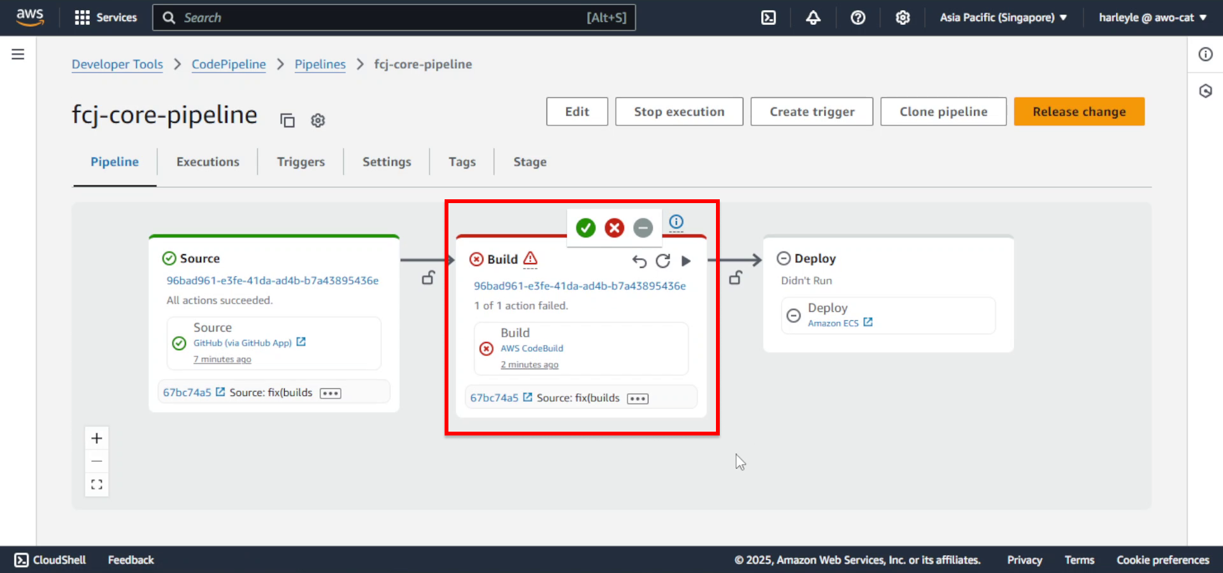Click Clone pipeline button
The width and height of the screenshot is (1223, 573).
click(x=943, y=111)
